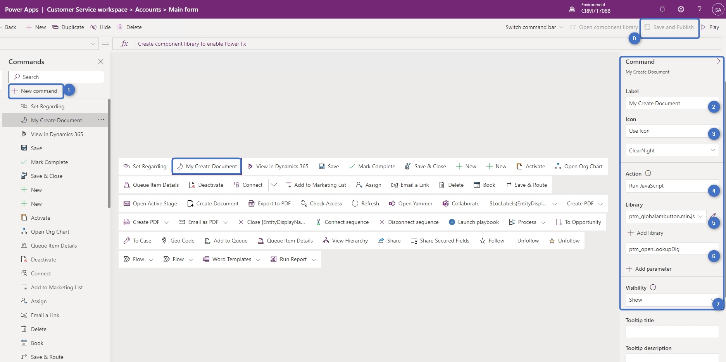Collapse Command pane with chevron arrow

[718, 61]
